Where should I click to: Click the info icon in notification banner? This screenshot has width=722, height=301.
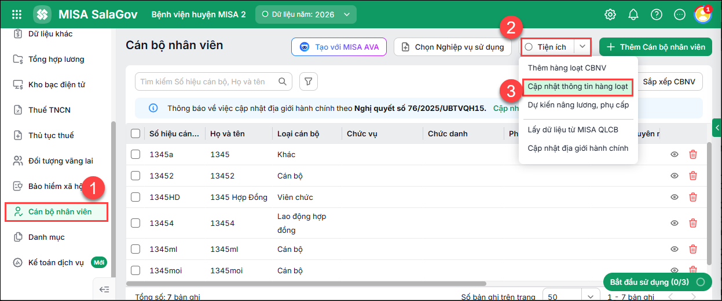[153, 108]
